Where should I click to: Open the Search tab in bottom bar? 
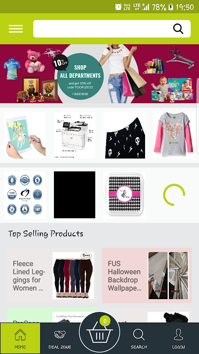click(x=139, y=338)
